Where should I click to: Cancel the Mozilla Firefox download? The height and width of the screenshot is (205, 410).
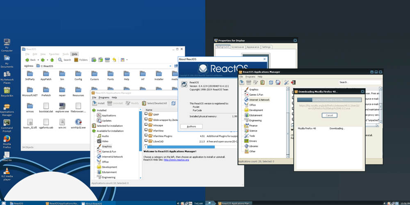(x=329, y=115)
